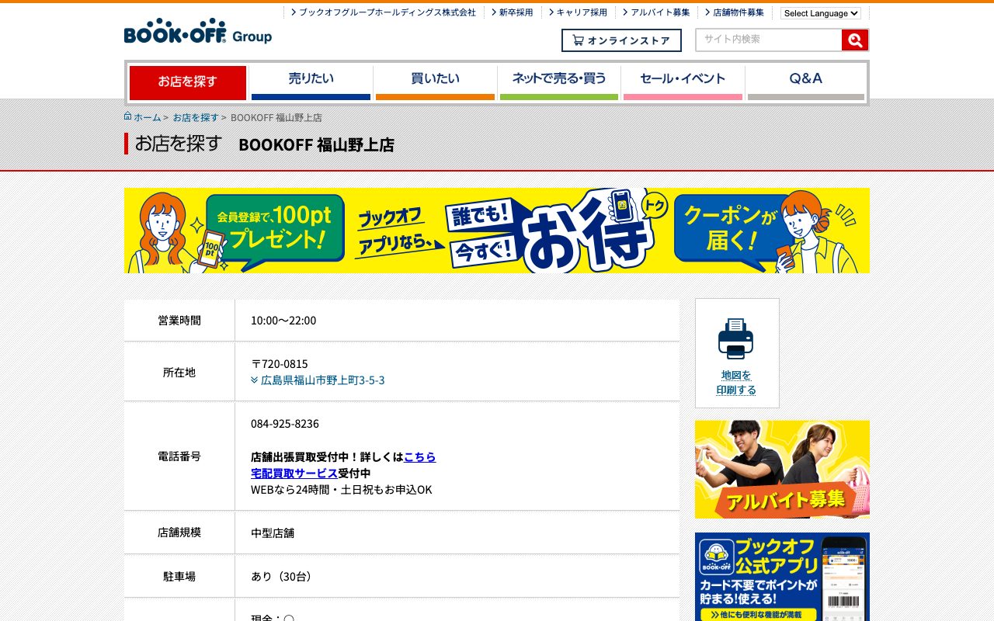This screenshot has height=621, width=994.
Task: Click the サイト内検索 input field
Action: point(769,40)
